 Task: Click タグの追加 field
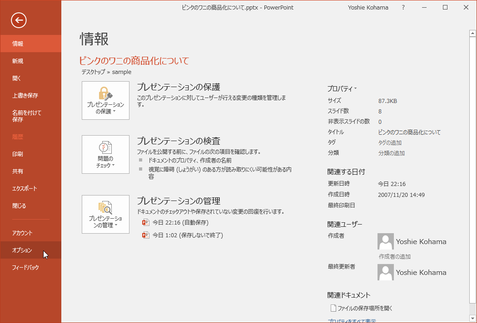coord(390,142)
